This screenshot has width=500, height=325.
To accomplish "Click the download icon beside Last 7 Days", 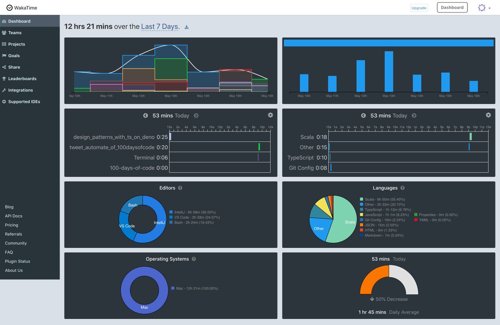I will click(x=187, y=27).
